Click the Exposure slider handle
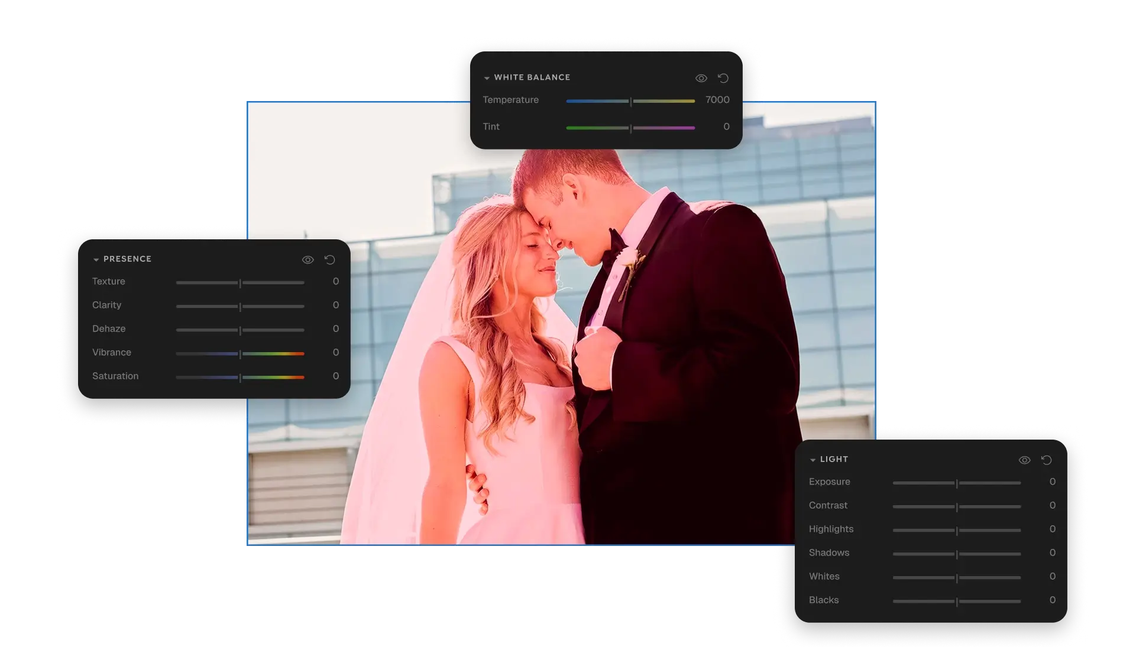 coord(957,483)
